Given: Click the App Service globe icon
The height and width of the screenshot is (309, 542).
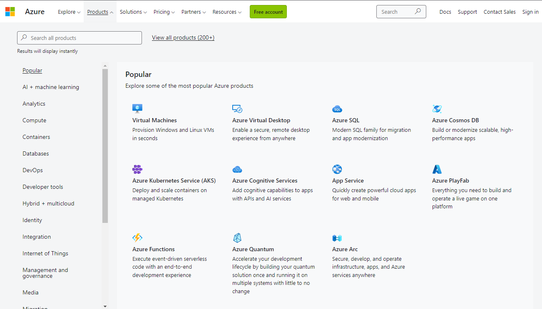Looking at the screenshot, I should coord(337,169).
